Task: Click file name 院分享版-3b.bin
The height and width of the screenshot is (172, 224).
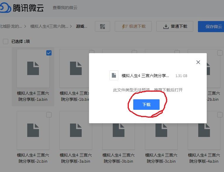Action: click(118, 161)
